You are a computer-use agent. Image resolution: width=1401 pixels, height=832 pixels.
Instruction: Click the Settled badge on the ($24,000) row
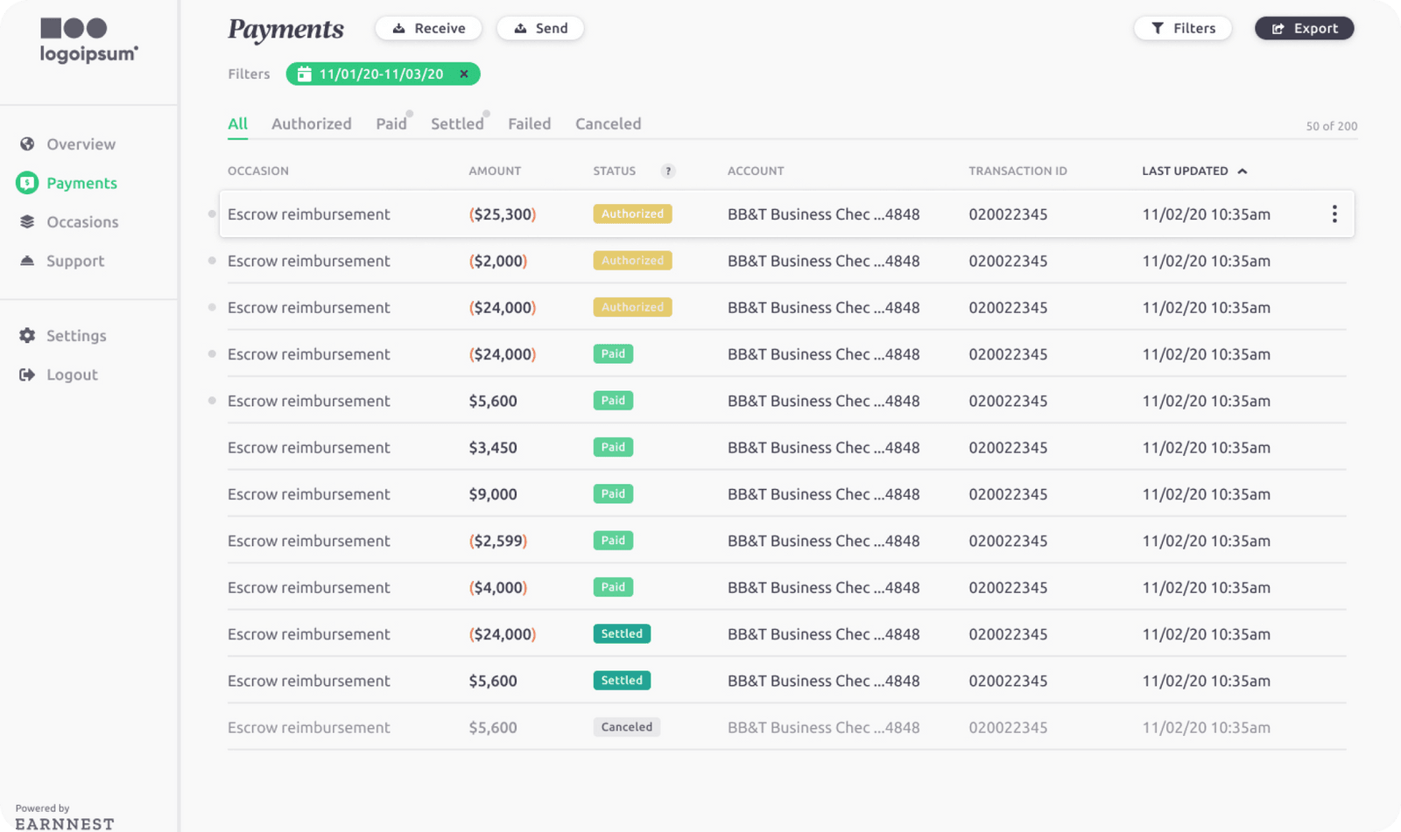[622, 634]
